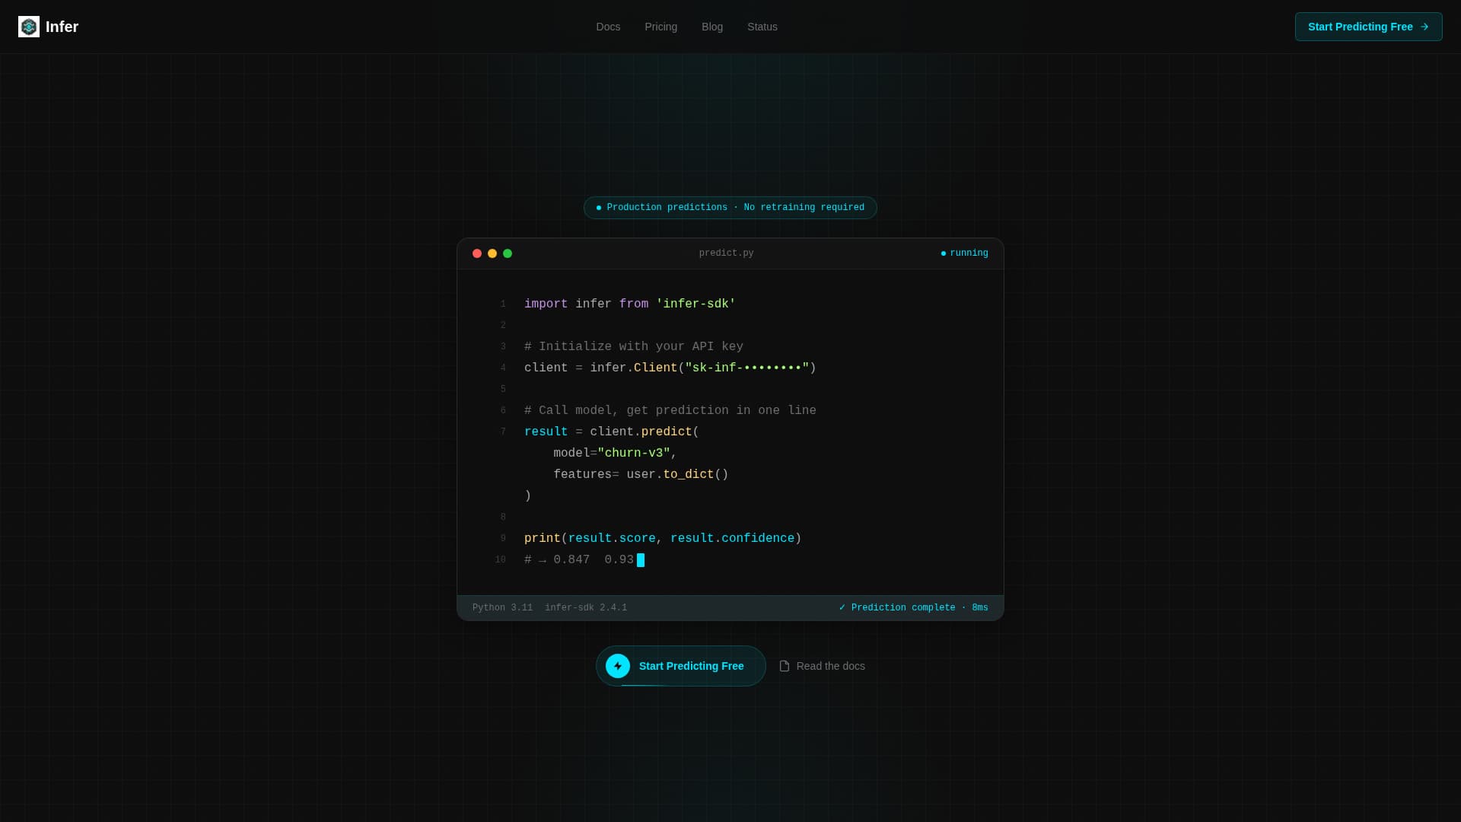Click the client.predict( code line
The height and width of the screenshot is (822, 1461).
[x=612, y=432]
